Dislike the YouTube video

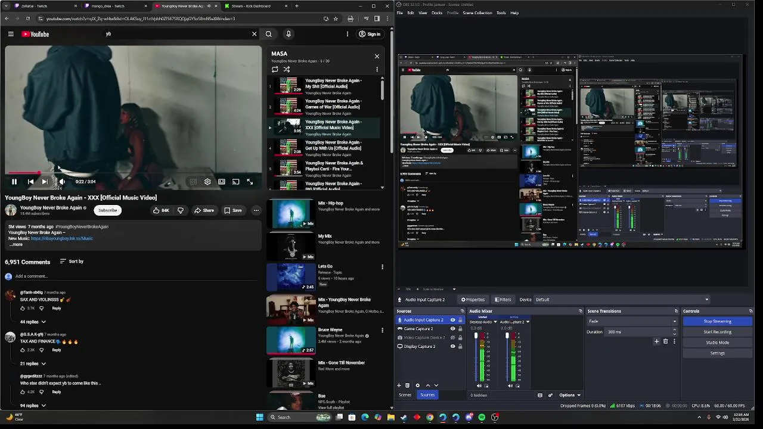pyautogui.click(x=181, y=210)
